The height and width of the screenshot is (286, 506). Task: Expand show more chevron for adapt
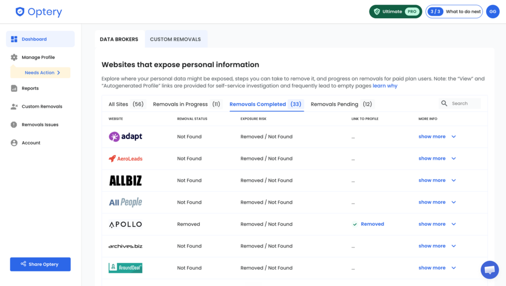[x=454, y=136]
